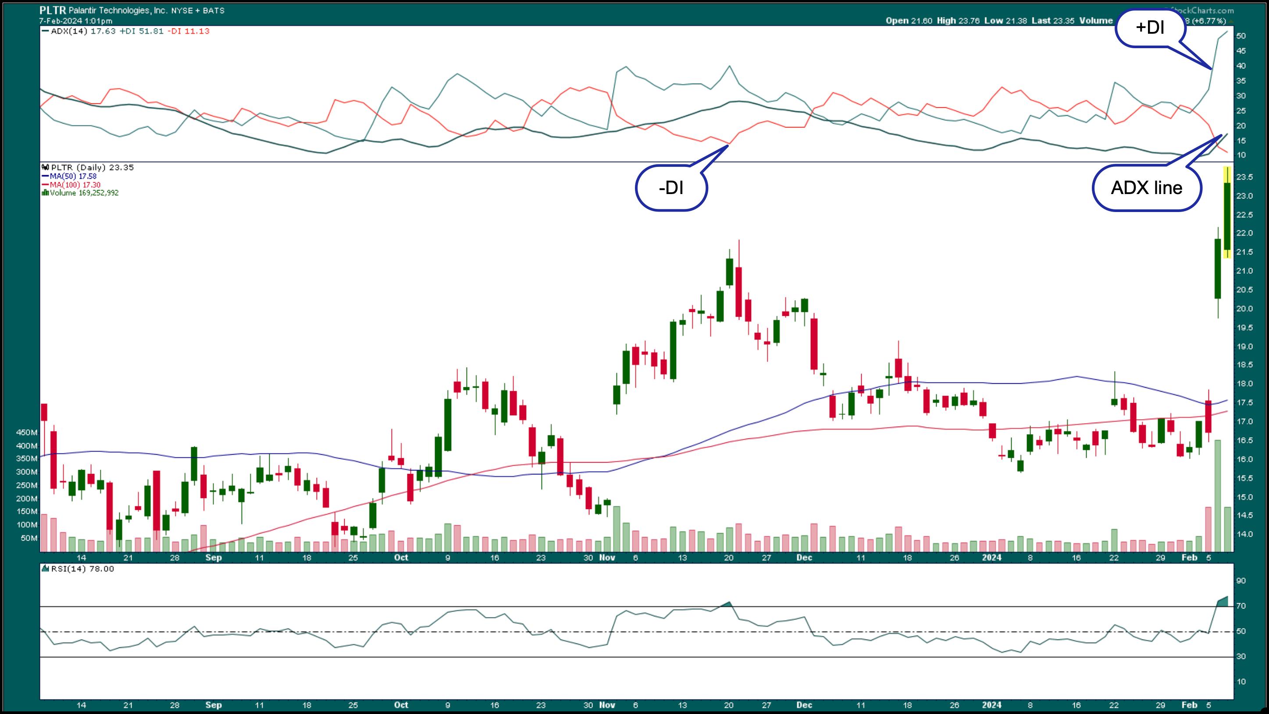
Task: Click the ADX(14) 17.63 indicator label
Action: [x=83, y=31]
